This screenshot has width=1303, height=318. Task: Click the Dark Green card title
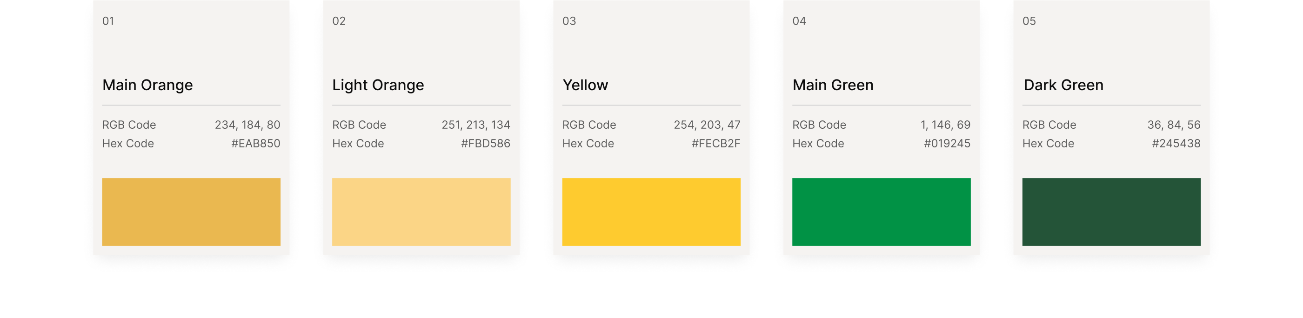(1063, 85)
